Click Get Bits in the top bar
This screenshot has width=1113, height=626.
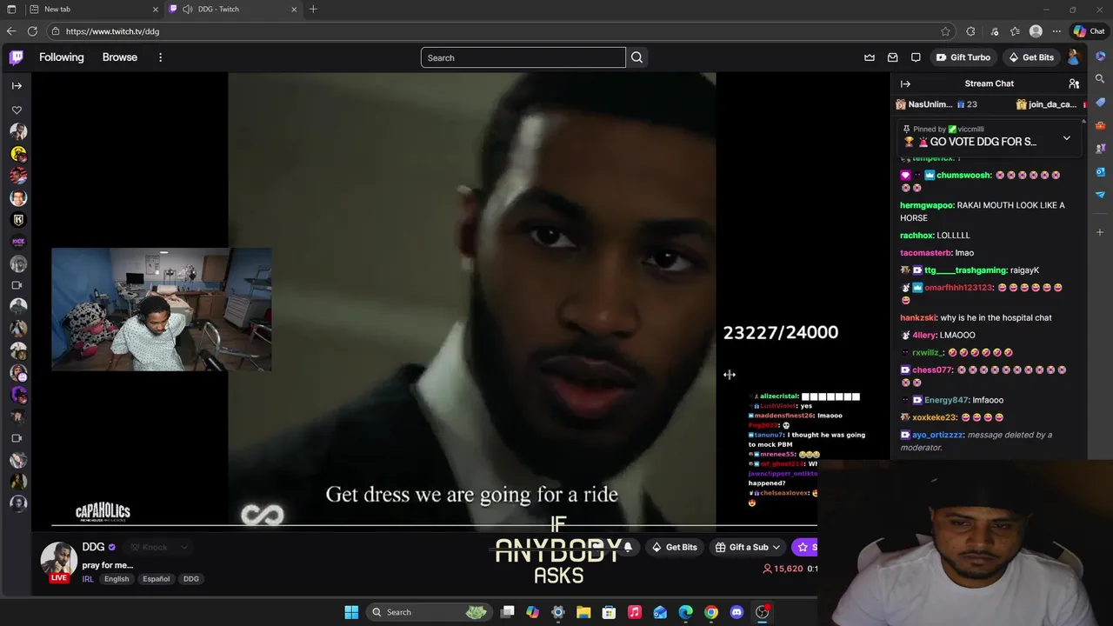click(1032, 57)
